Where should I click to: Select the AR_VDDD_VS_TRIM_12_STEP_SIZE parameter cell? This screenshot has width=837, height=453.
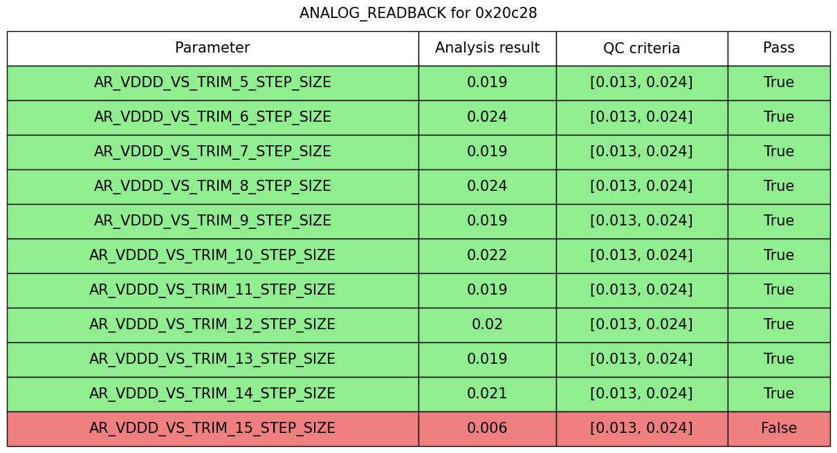click(212, 325)
